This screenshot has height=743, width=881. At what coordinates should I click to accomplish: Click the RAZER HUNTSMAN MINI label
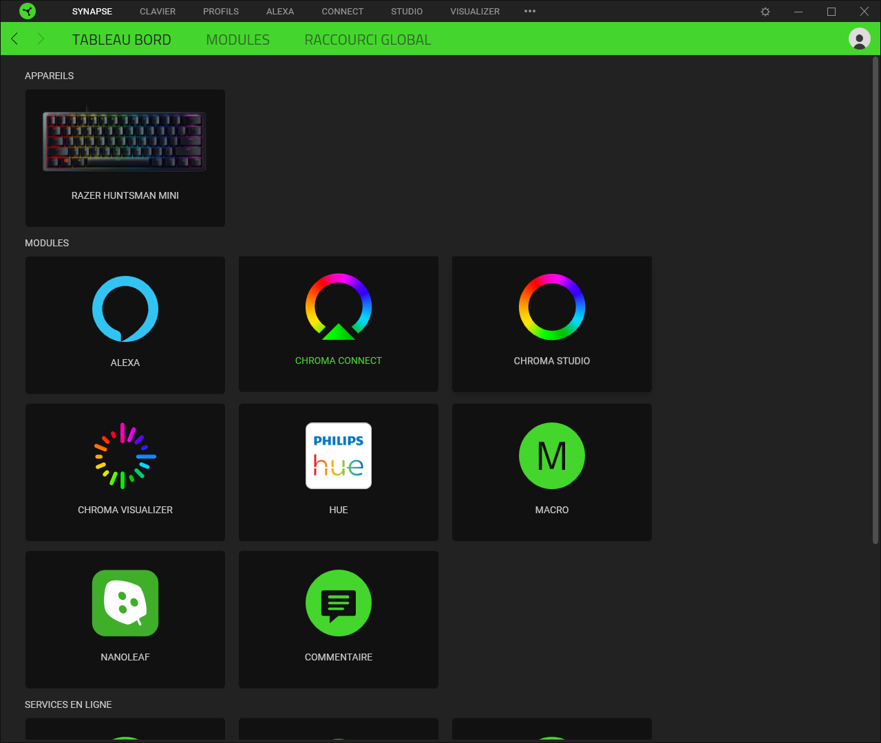[x=125, y=195]
